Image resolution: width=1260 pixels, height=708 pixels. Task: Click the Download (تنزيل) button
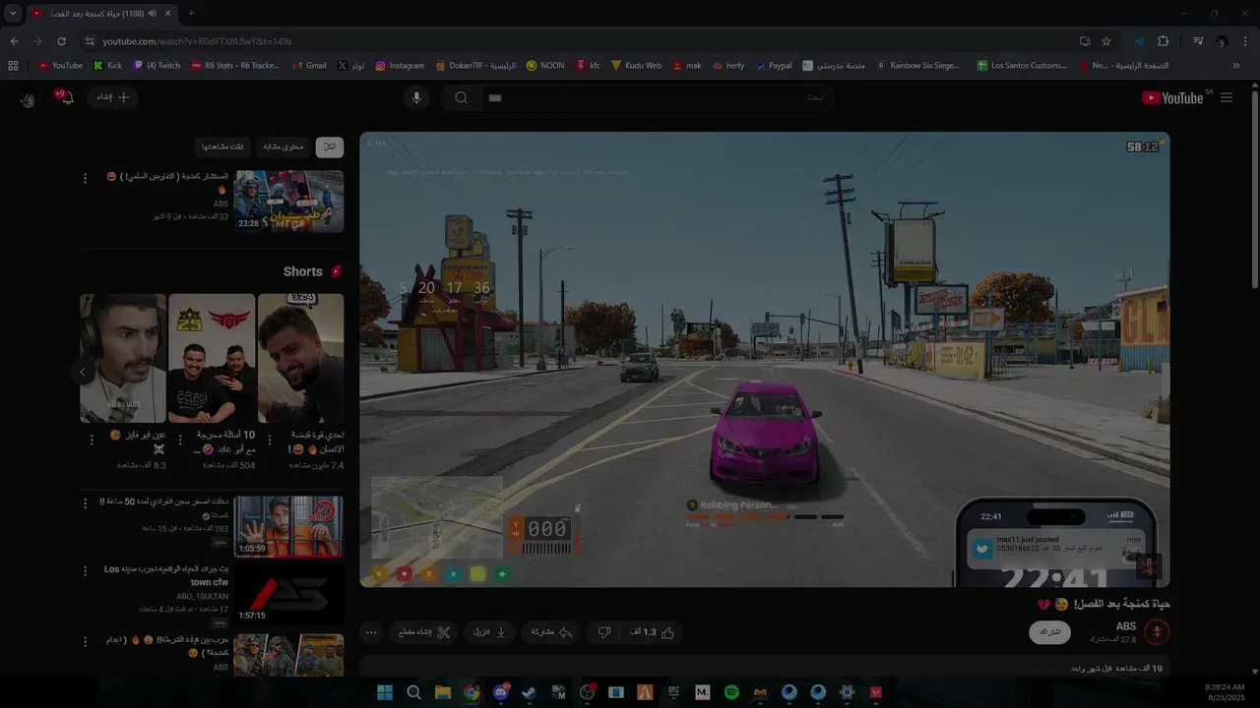coord(489,632)
